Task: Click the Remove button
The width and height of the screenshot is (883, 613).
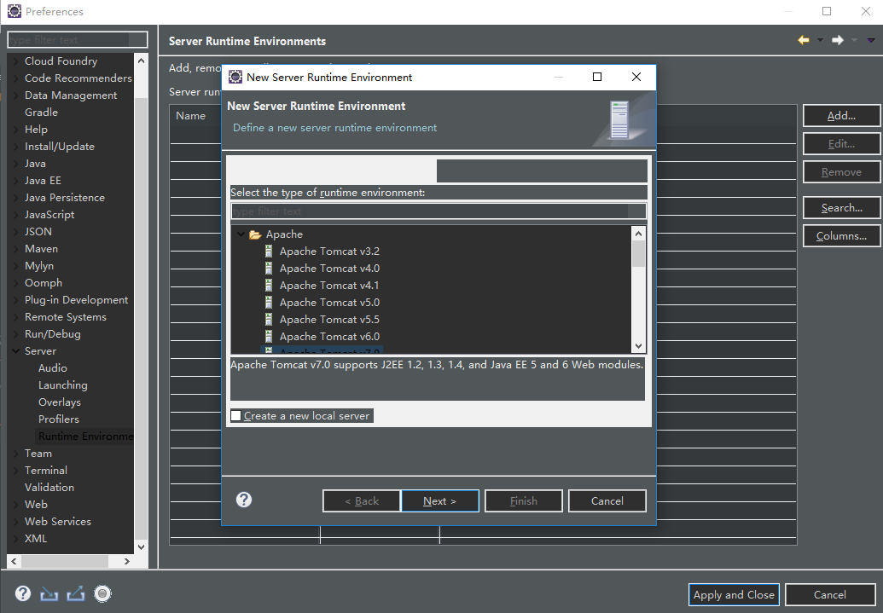Action: pos(841,171)
